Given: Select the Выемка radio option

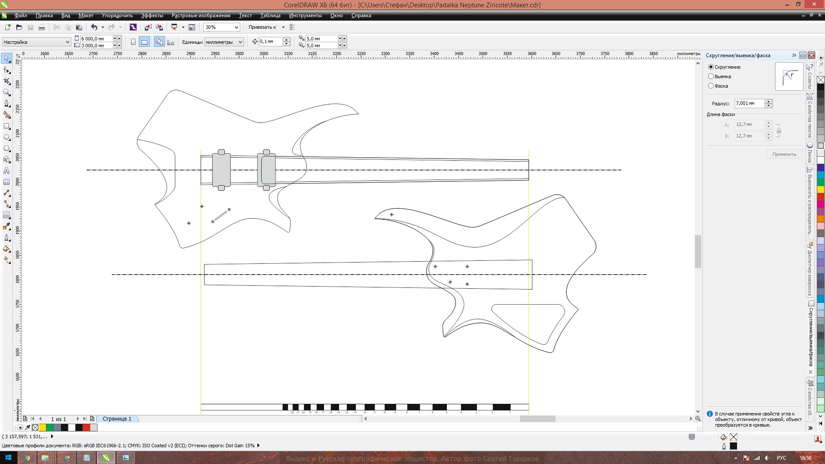Looking at the screenshot, I should pos(711,76).
